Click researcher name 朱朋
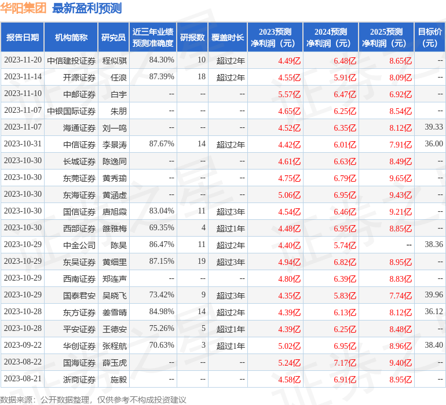Screen dimensions: 446x405 pyautogui.click(x=118, y=111)
